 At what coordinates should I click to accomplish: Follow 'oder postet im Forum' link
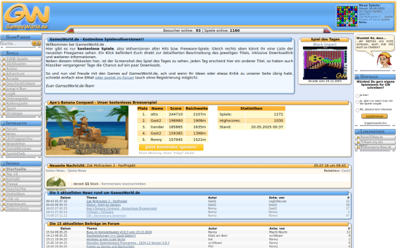[114, 77]
